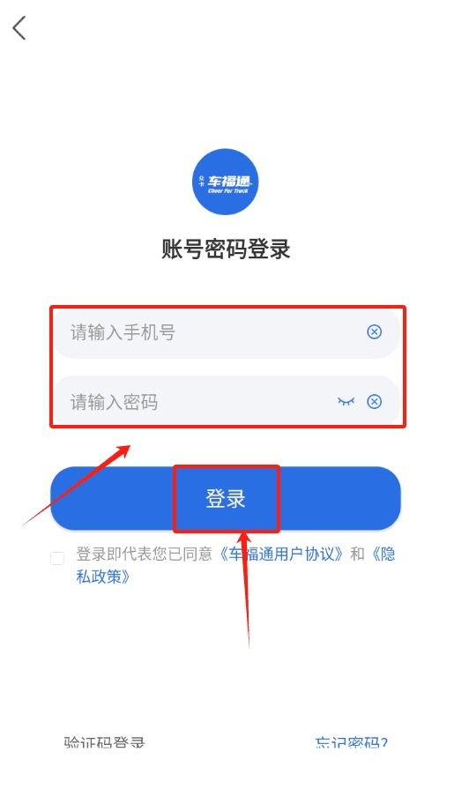
Task: Click the Cheer For Truck tagline in the logo
Action: coord(228,191)
